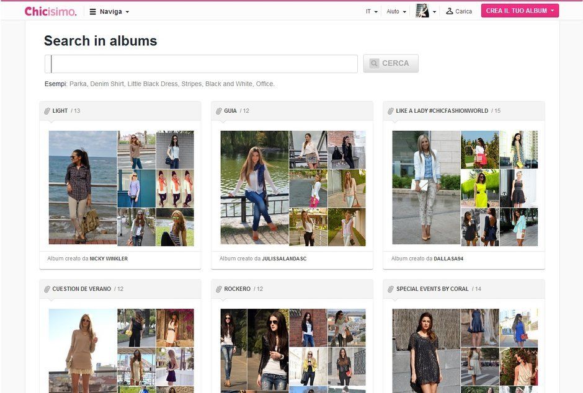
Task: Click the hanger icon next to Carica
Action: 450,11
